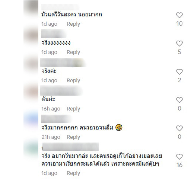Reply to the bottom comment with 16 likes
The width and height of the screenshot is (194, 179).
[x=73, y=173]
